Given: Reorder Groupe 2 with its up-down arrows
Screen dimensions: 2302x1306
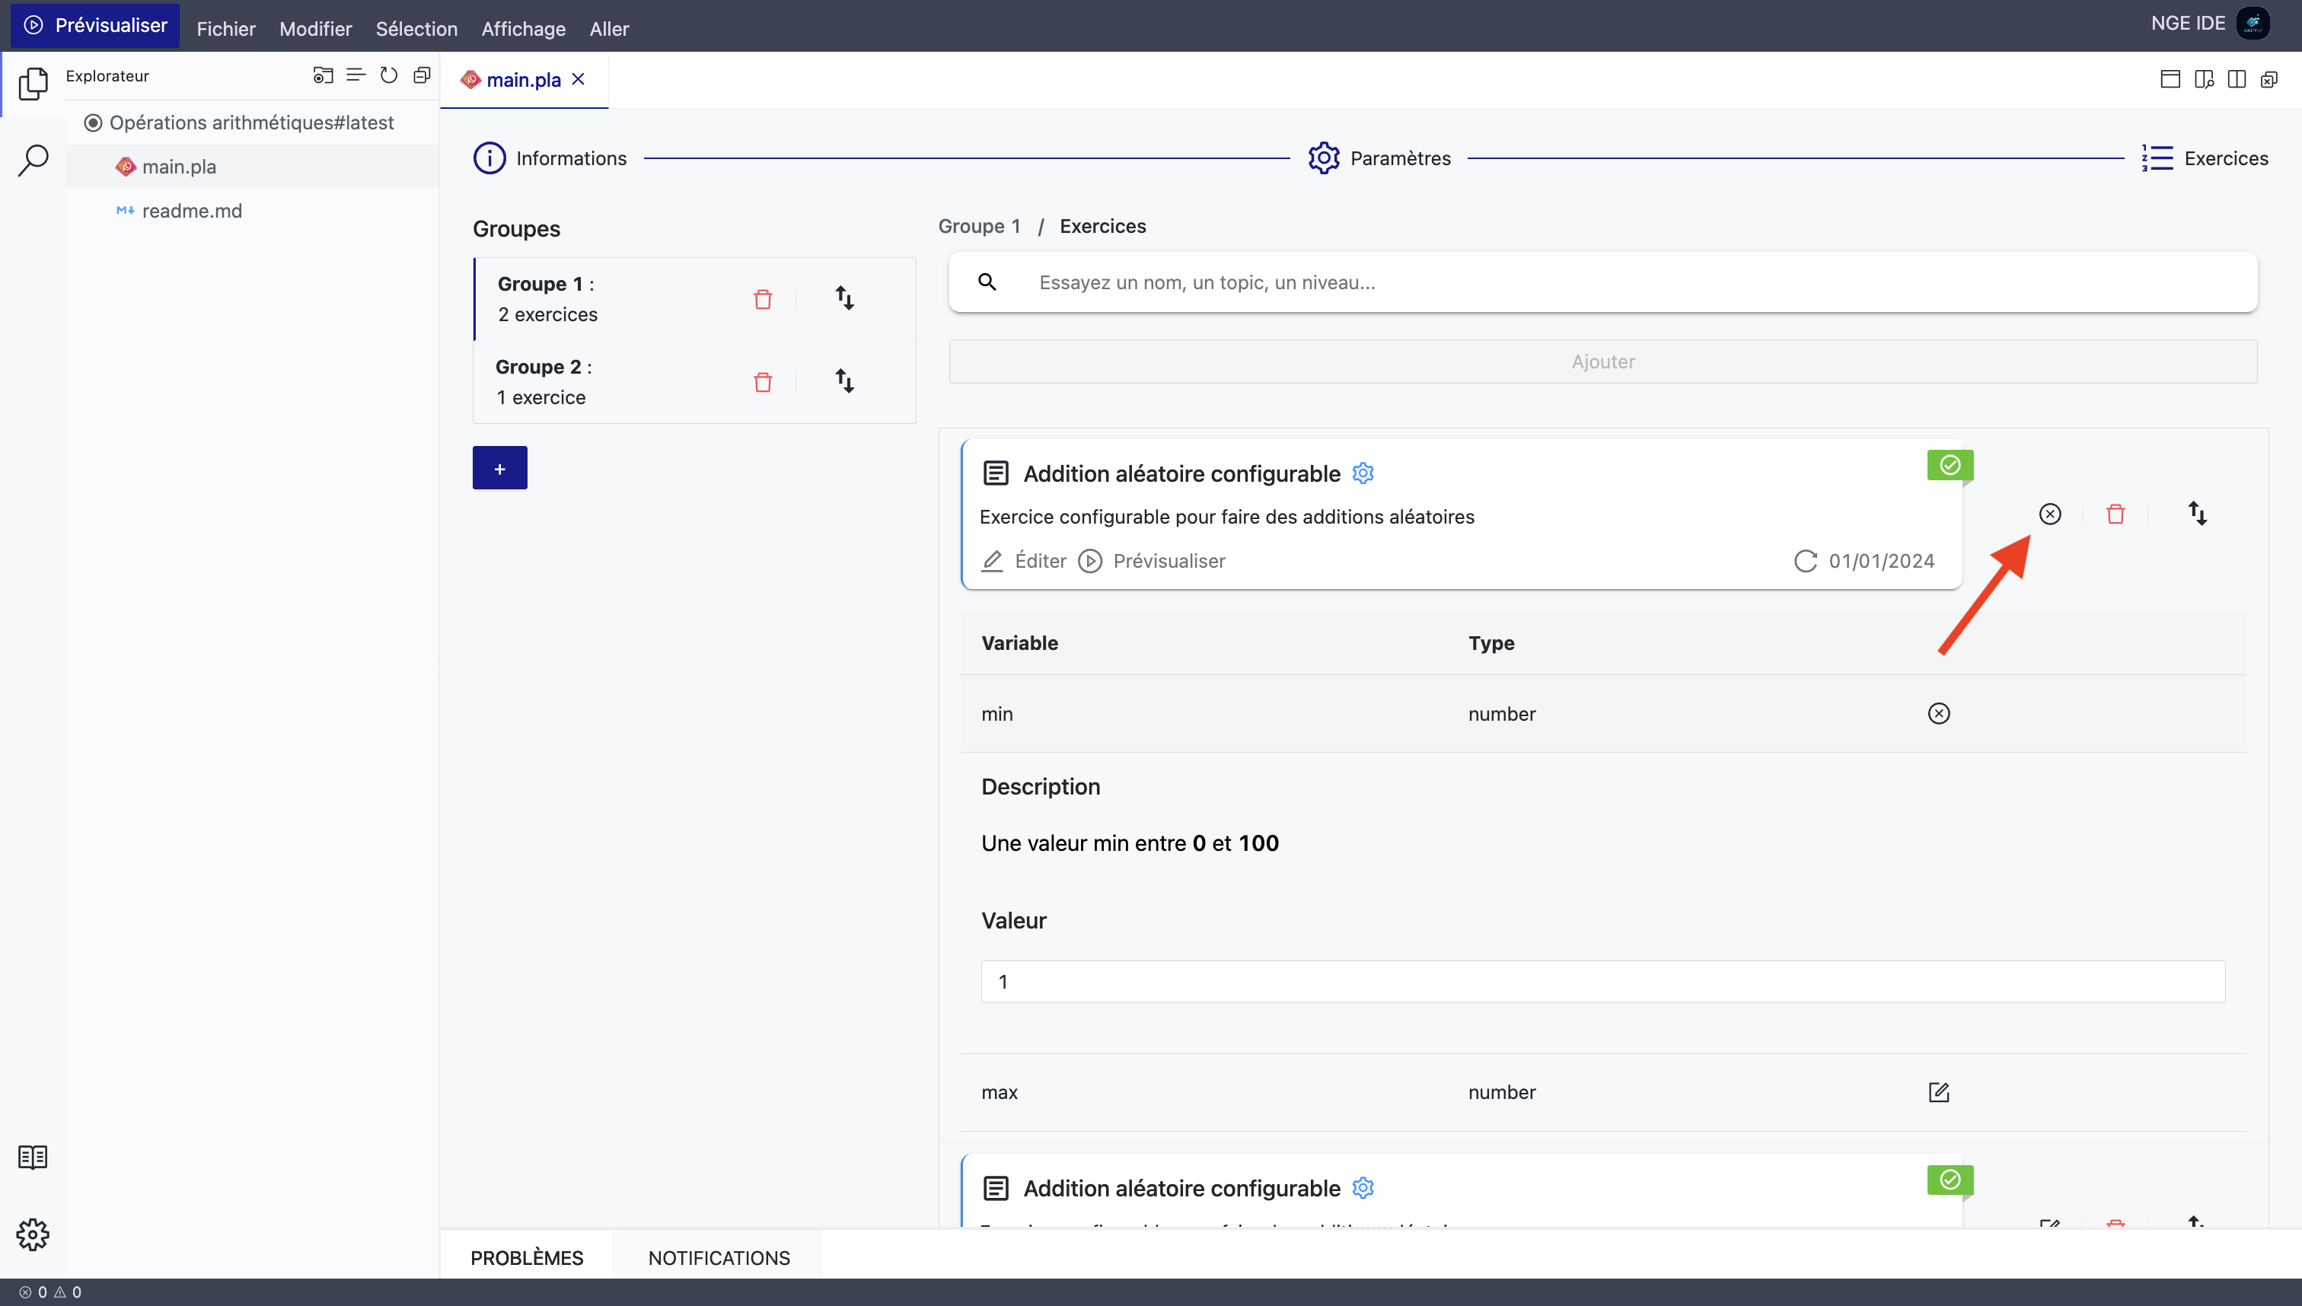Looking at the screenshot, I should (x=844, y=381).
